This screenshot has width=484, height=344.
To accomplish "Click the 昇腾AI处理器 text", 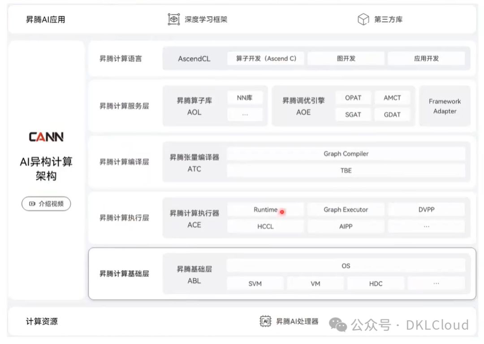I will 297,322.
